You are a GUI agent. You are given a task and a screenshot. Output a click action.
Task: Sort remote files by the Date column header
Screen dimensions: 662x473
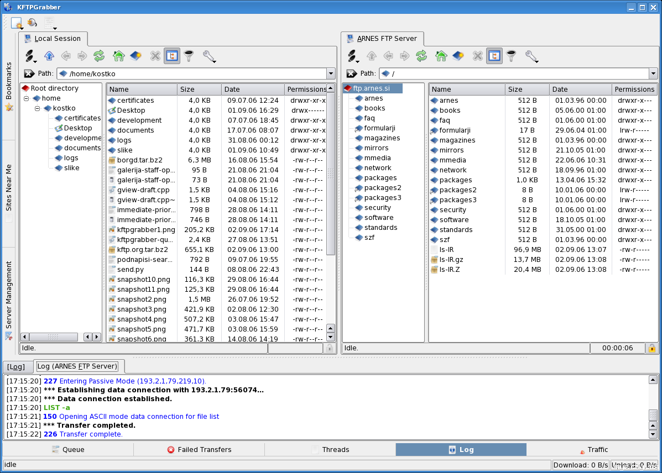click(x=580, y=89)
